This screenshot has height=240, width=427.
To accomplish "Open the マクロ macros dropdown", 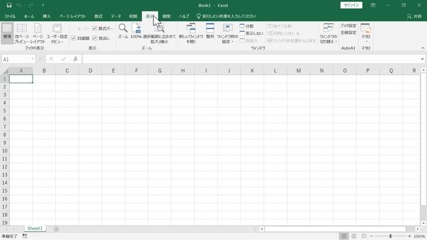I will pyautogui.click(x=366, y=33).
